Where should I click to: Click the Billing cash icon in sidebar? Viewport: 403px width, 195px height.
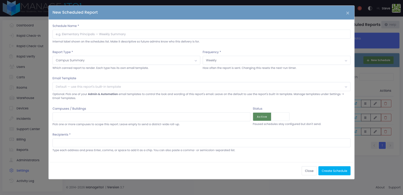point(12,139)
